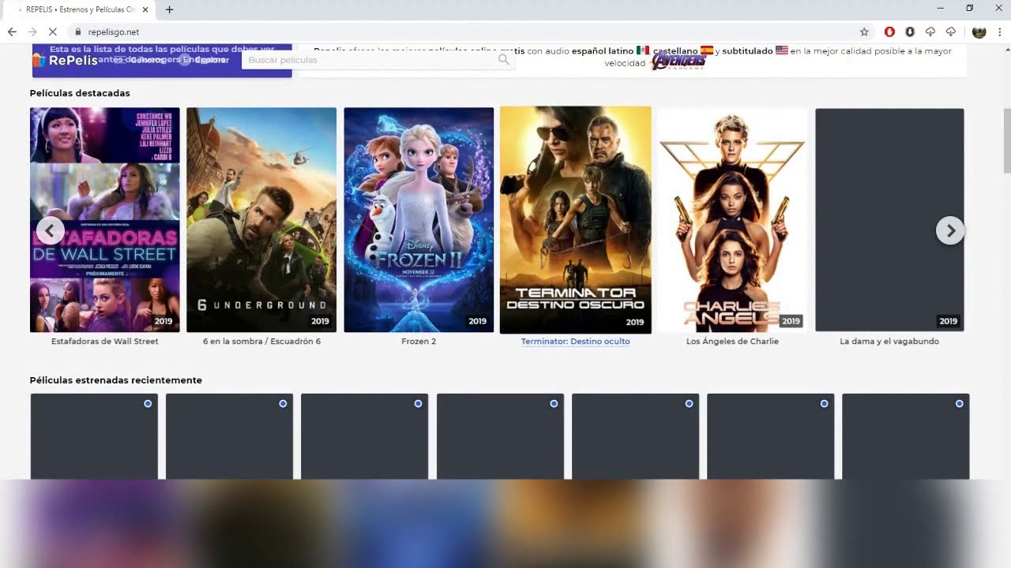
Task: Open the Explorar menu in site header
Action: coord(205,60)
